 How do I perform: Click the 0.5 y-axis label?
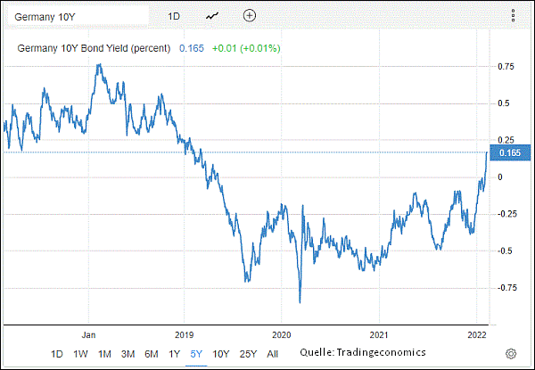coord(504,103)
